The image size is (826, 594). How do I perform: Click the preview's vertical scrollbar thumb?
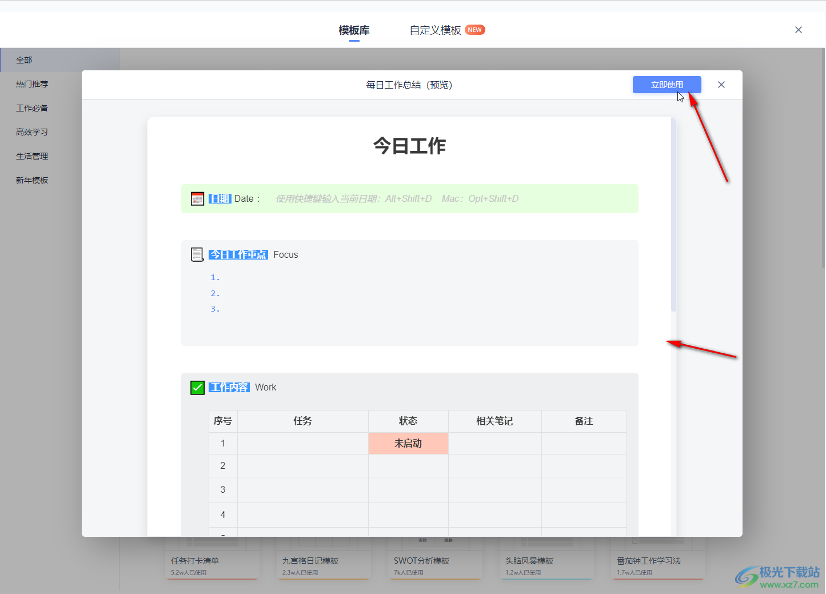pos(673,214)
